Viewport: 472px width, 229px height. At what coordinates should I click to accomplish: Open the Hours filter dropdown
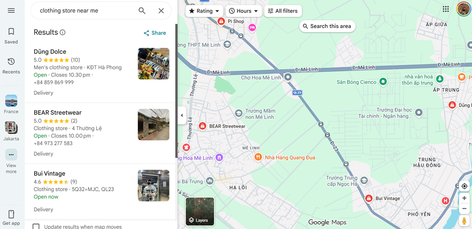pos(243,11)
